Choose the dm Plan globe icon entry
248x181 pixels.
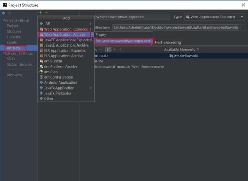point(41,72)
